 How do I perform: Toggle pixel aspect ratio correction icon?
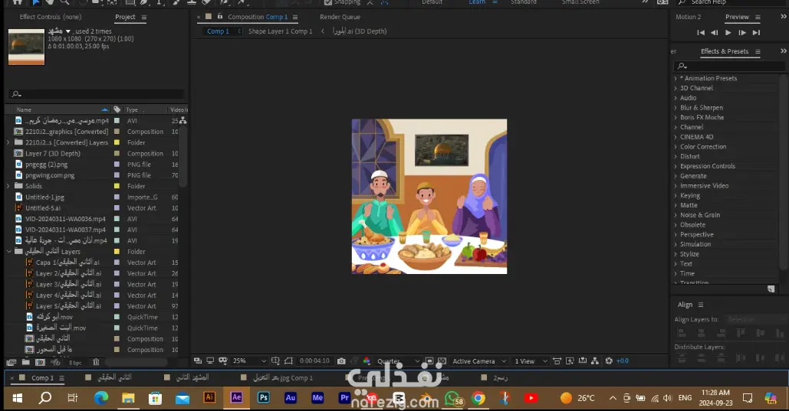point(557,360)
